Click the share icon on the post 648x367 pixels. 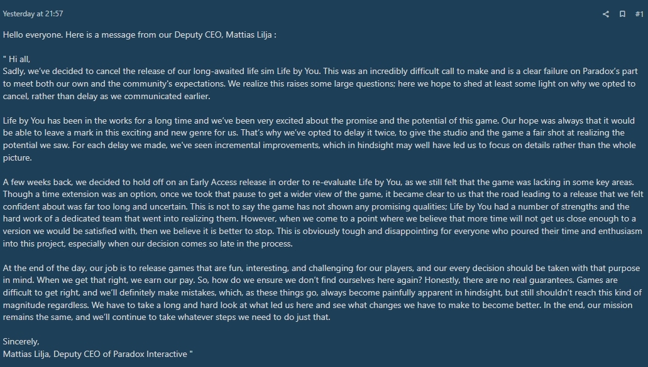point(606,14)
